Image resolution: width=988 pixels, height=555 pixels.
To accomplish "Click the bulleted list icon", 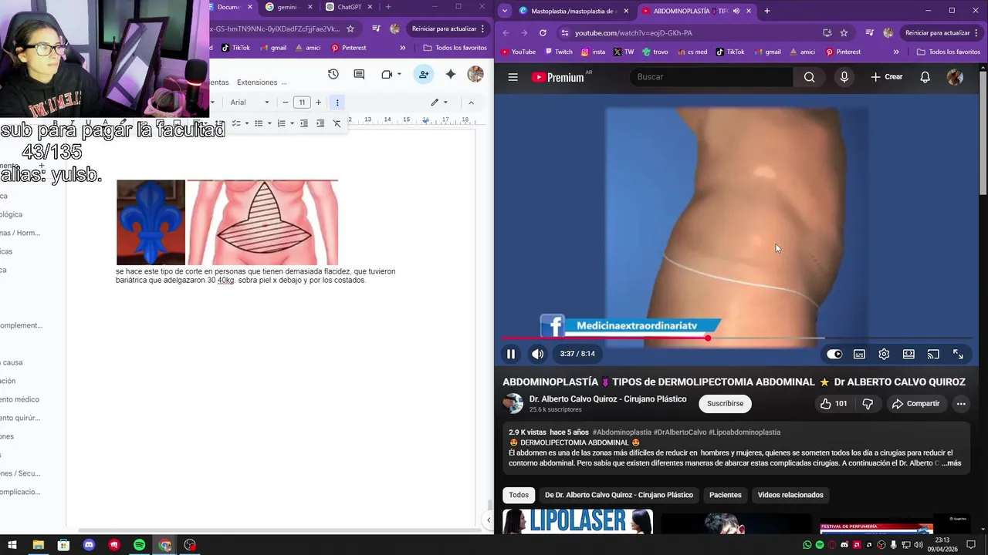I will coord(259,123).
